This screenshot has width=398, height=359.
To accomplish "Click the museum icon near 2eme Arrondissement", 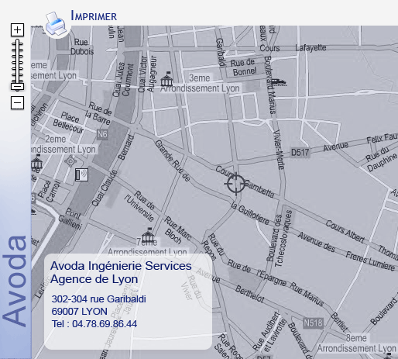I will (36, 162).
